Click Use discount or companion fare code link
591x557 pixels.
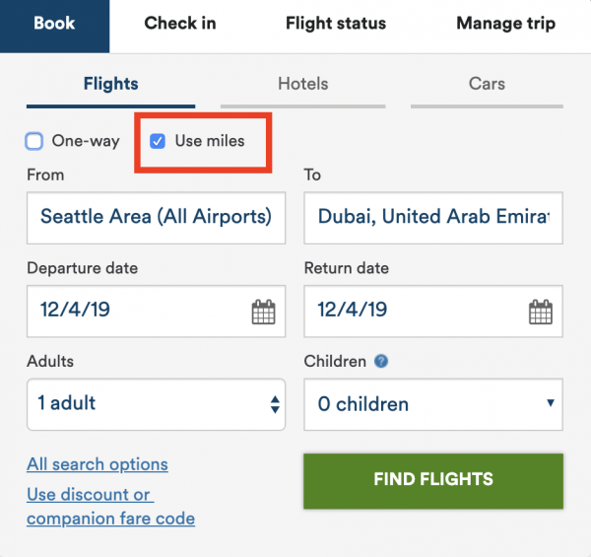tap(110, 506)
